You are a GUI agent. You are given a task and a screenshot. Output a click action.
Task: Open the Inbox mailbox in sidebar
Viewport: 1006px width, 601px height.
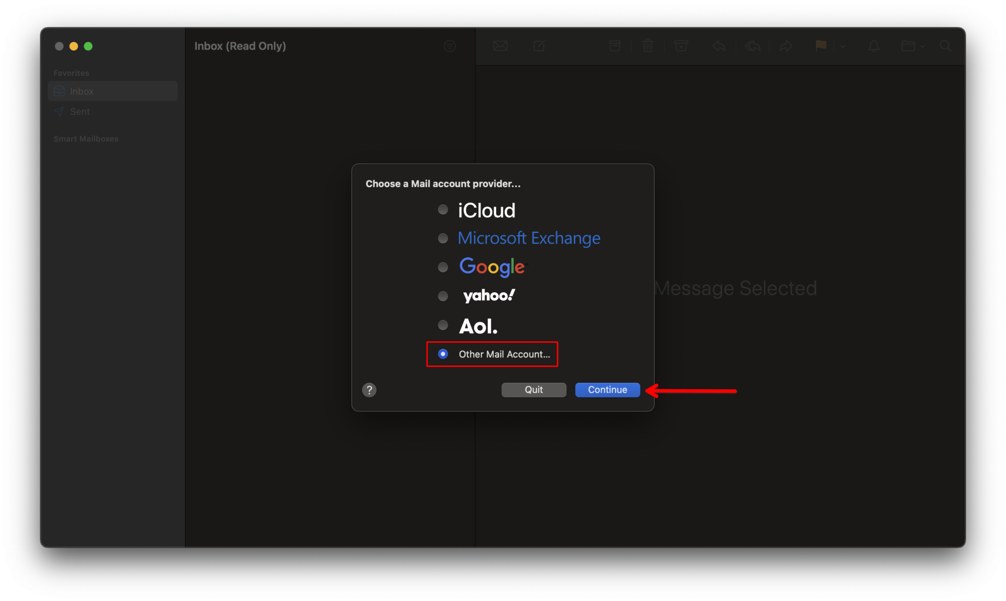[113, 91]
